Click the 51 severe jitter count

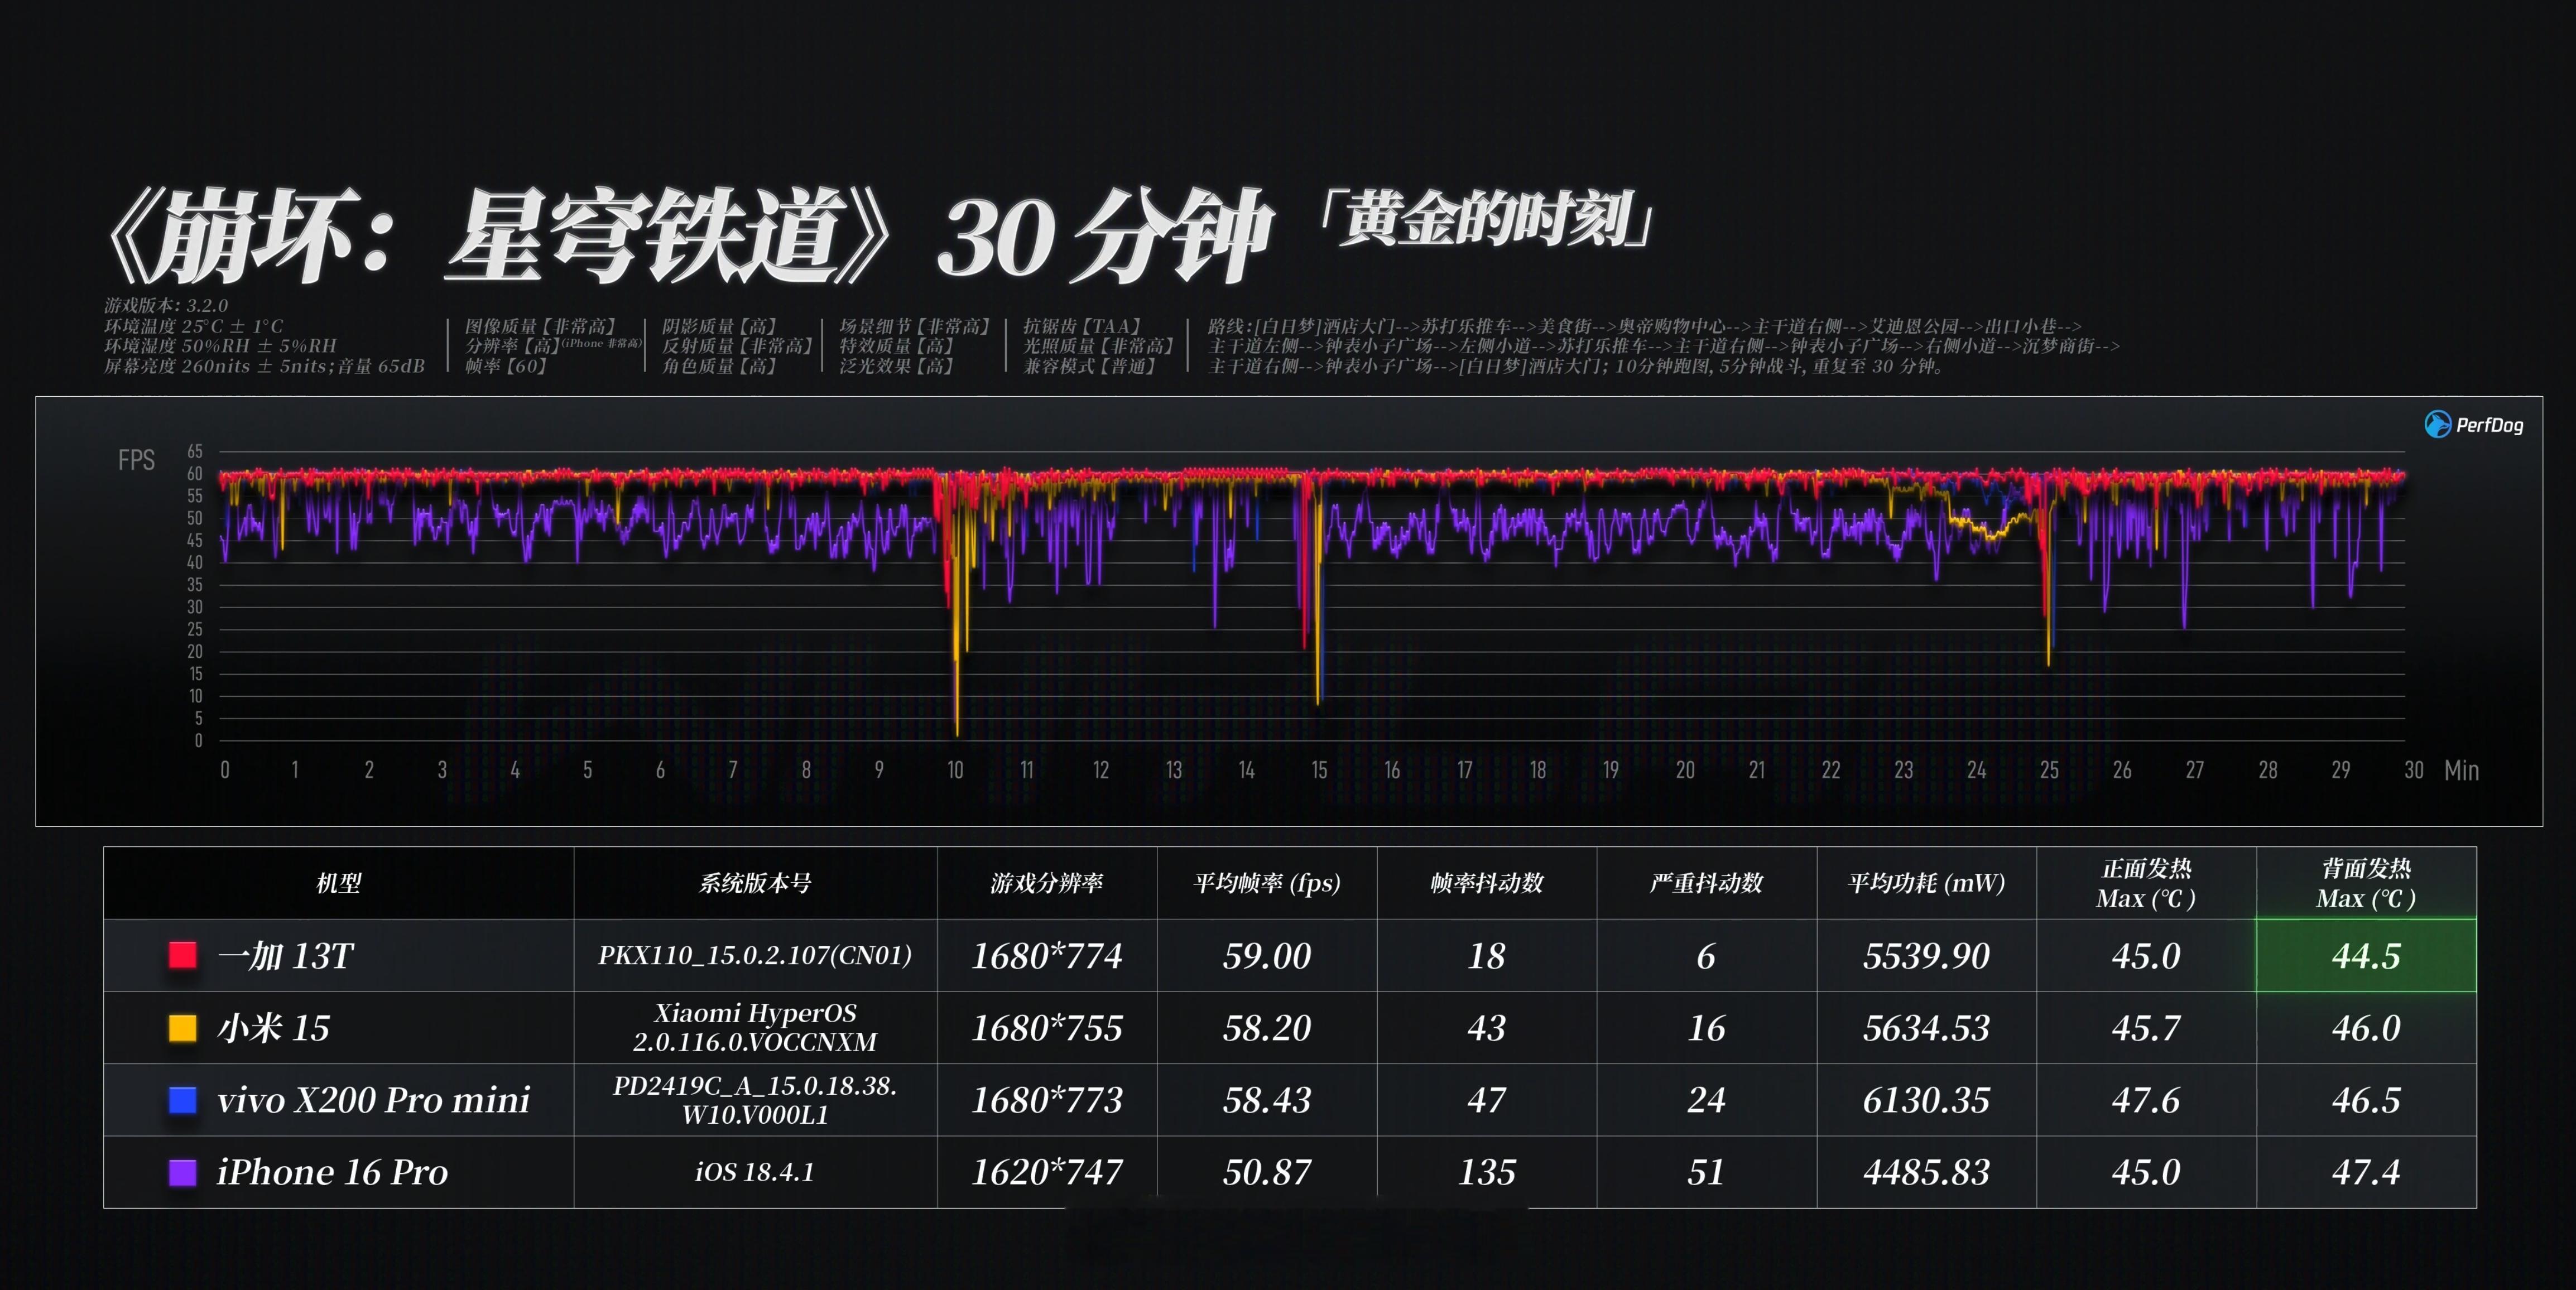tap(1706, 1172)
